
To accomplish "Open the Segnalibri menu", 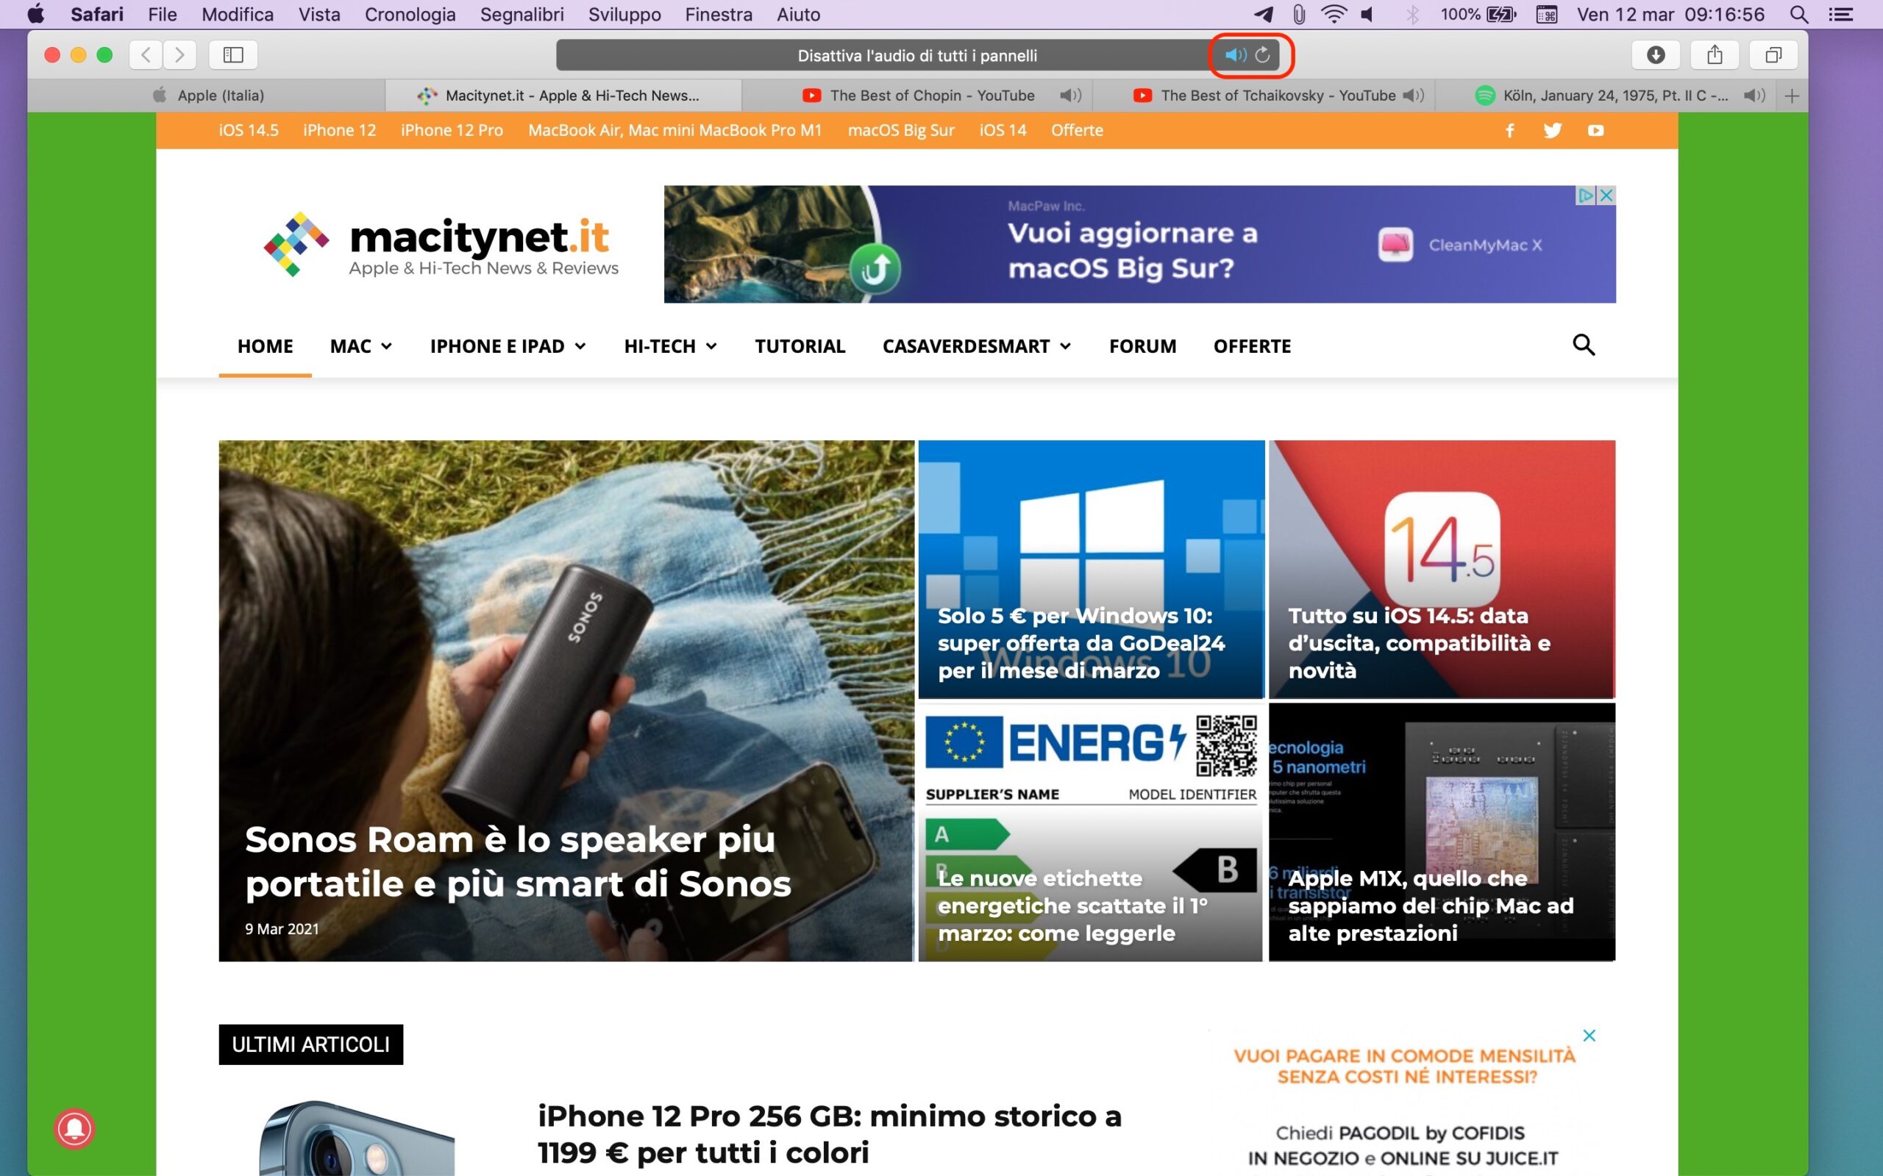I will (522, 15).
